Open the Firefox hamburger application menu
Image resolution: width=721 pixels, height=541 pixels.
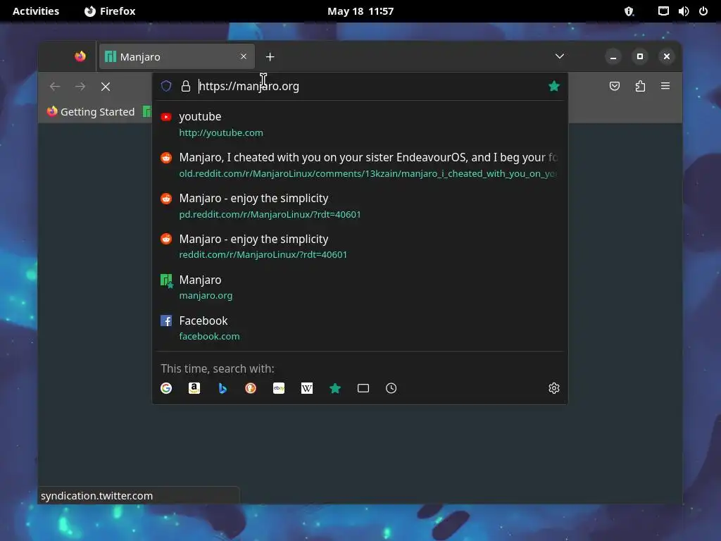pos(665,86)
